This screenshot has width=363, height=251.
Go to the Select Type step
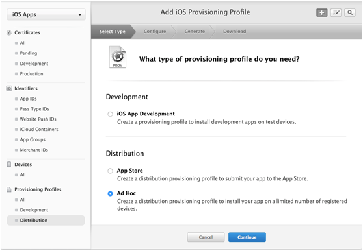(113, 31)
